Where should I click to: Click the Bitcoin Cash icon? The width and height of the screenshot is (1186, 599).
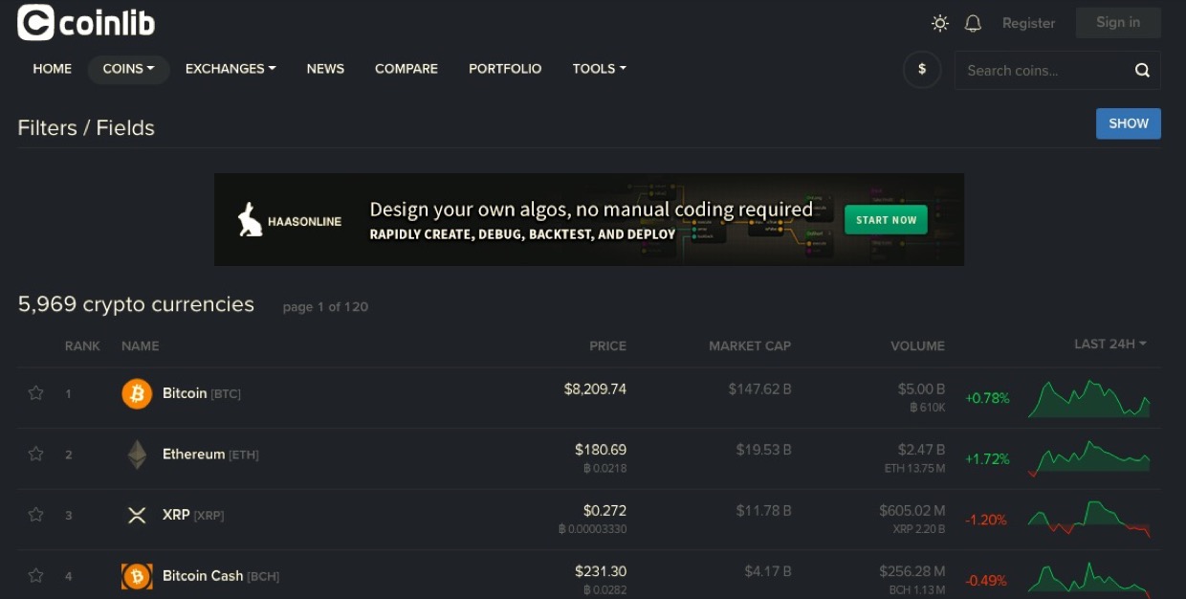[x=137, y=576]
